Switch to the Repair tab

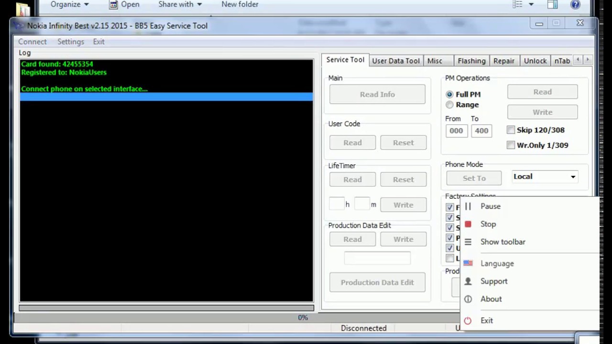(504, 61)
